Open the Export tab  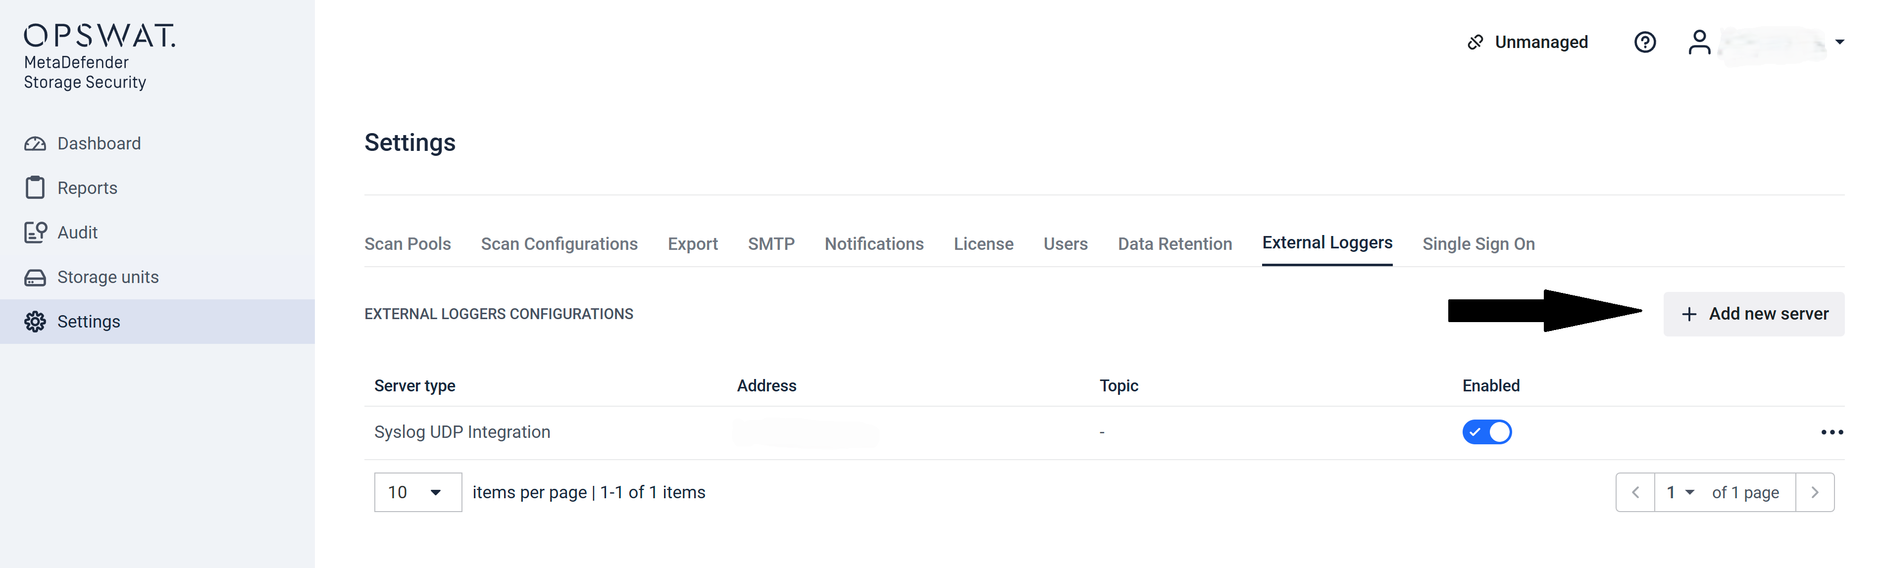click(693, 244)
